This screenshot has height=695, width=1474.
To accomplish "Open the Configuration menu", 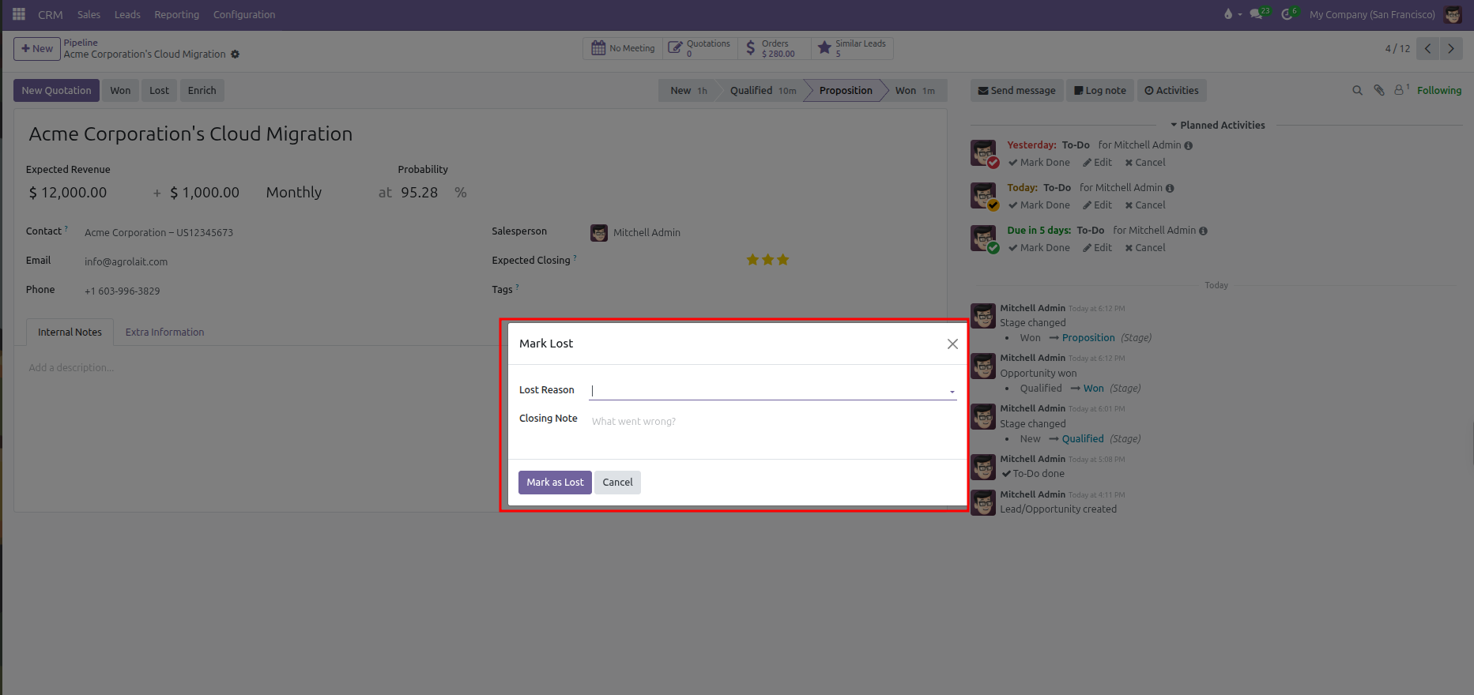I will [244, 14].
